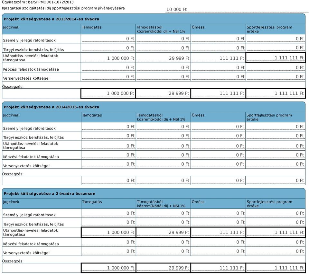
Task: Click Önrész field of 2013/2014 Személyi jellegű ráfordítások
Action: tap(218, 39)
